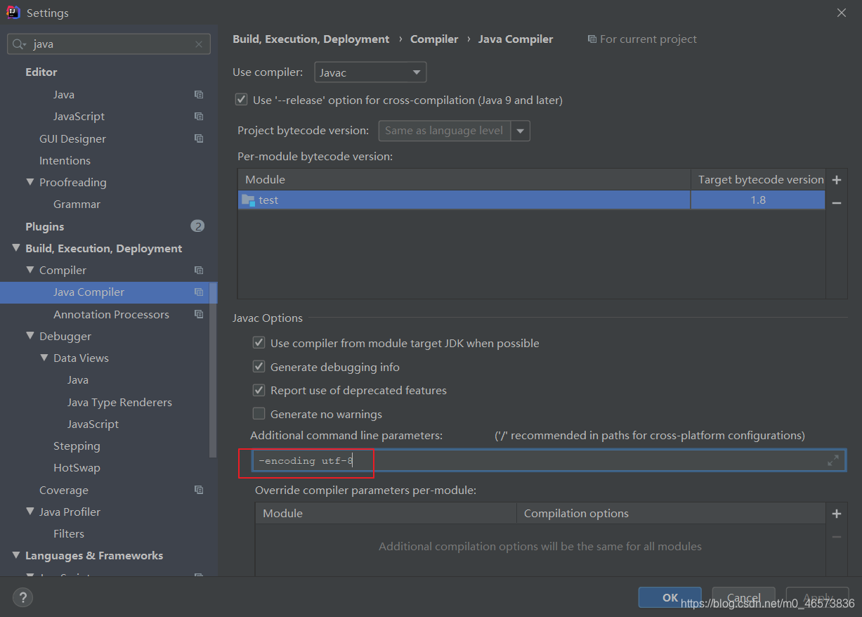Click project-level icon next to Editor JavaScript
The width and height of the screenshot is (862, 617).
tap(199, 116)
